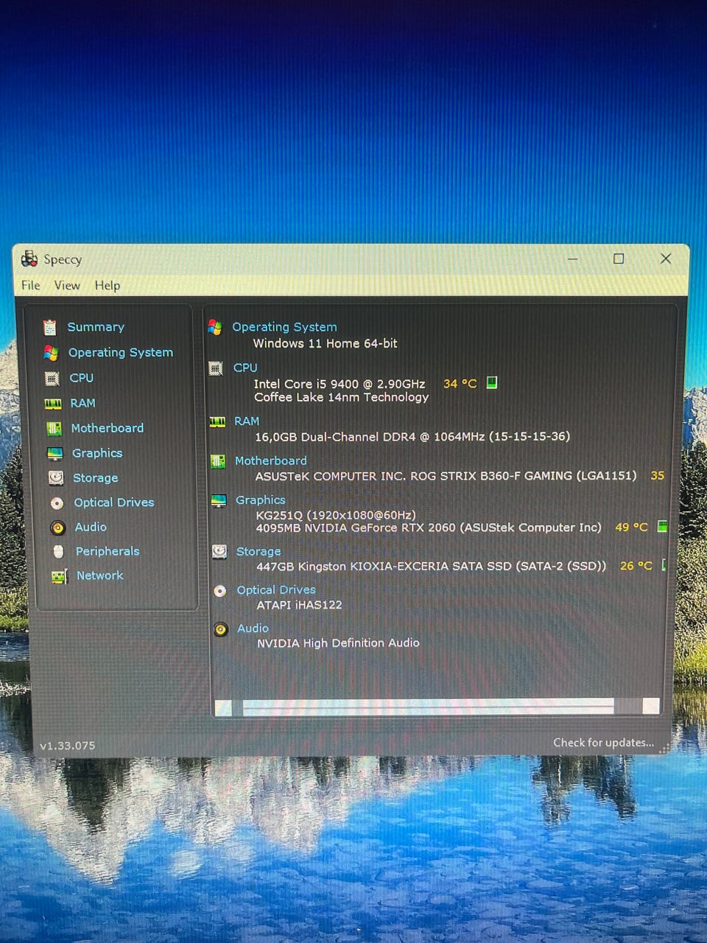Click the horizontal scrollbar thumb in summary pane
Screen dimensions: 707x943
(x=428, y=707)
